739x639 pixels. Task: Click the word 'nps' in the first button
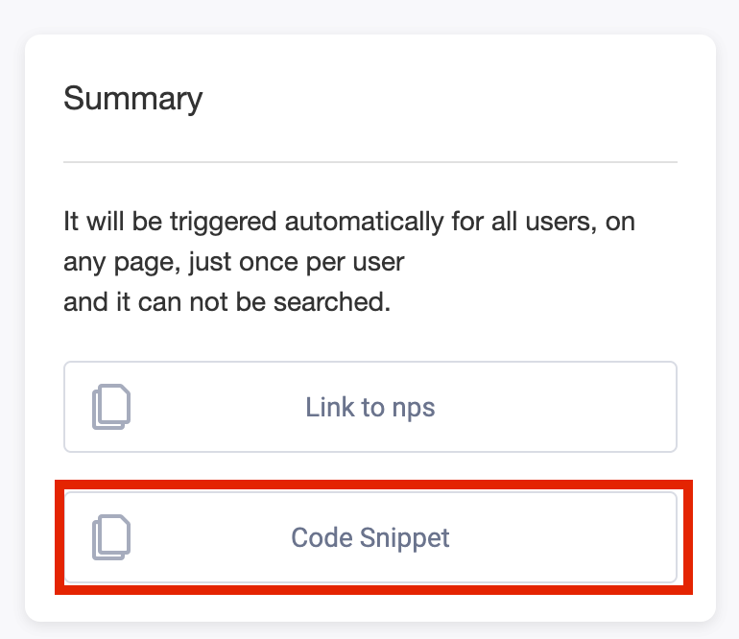pyautogui.click(x=414, y=408)
